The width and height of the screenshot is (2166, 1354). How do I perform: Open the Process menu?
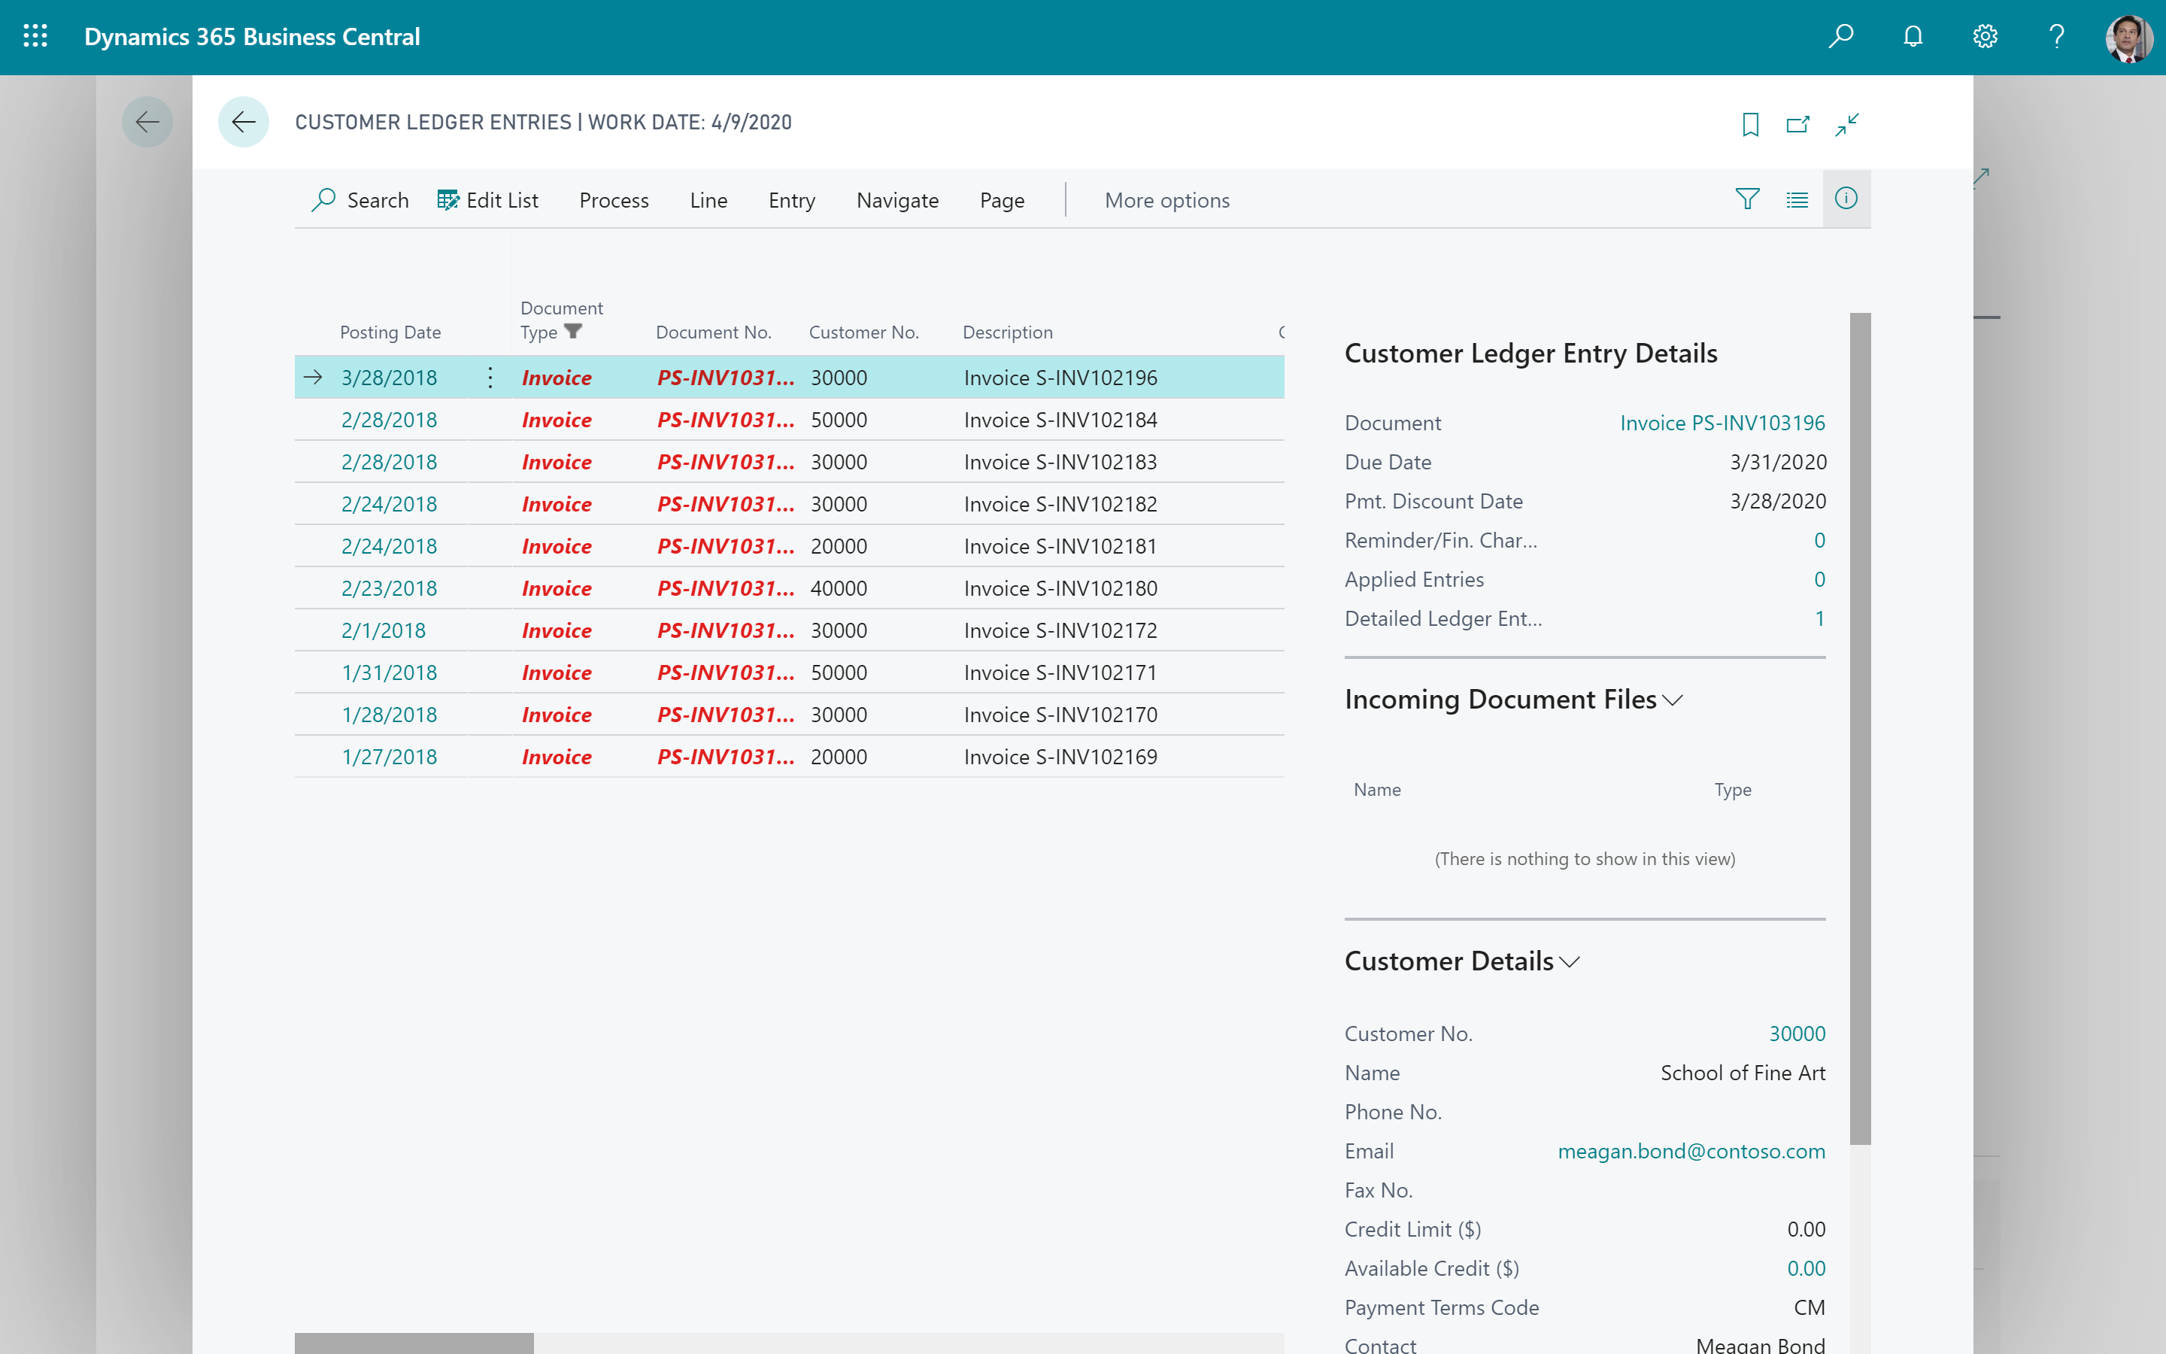tap(614, 199)
